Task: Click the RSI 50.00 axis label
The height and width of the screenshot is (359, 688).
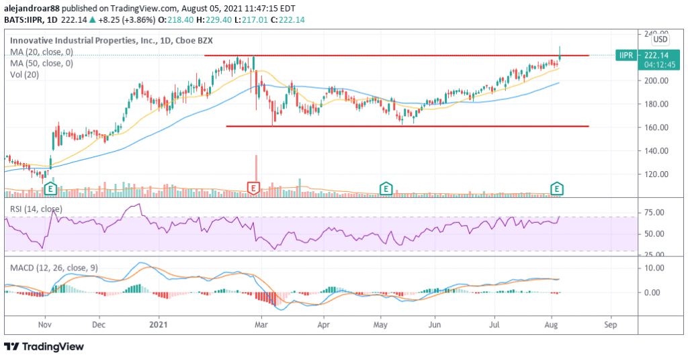Action: (x=654, y=234)
